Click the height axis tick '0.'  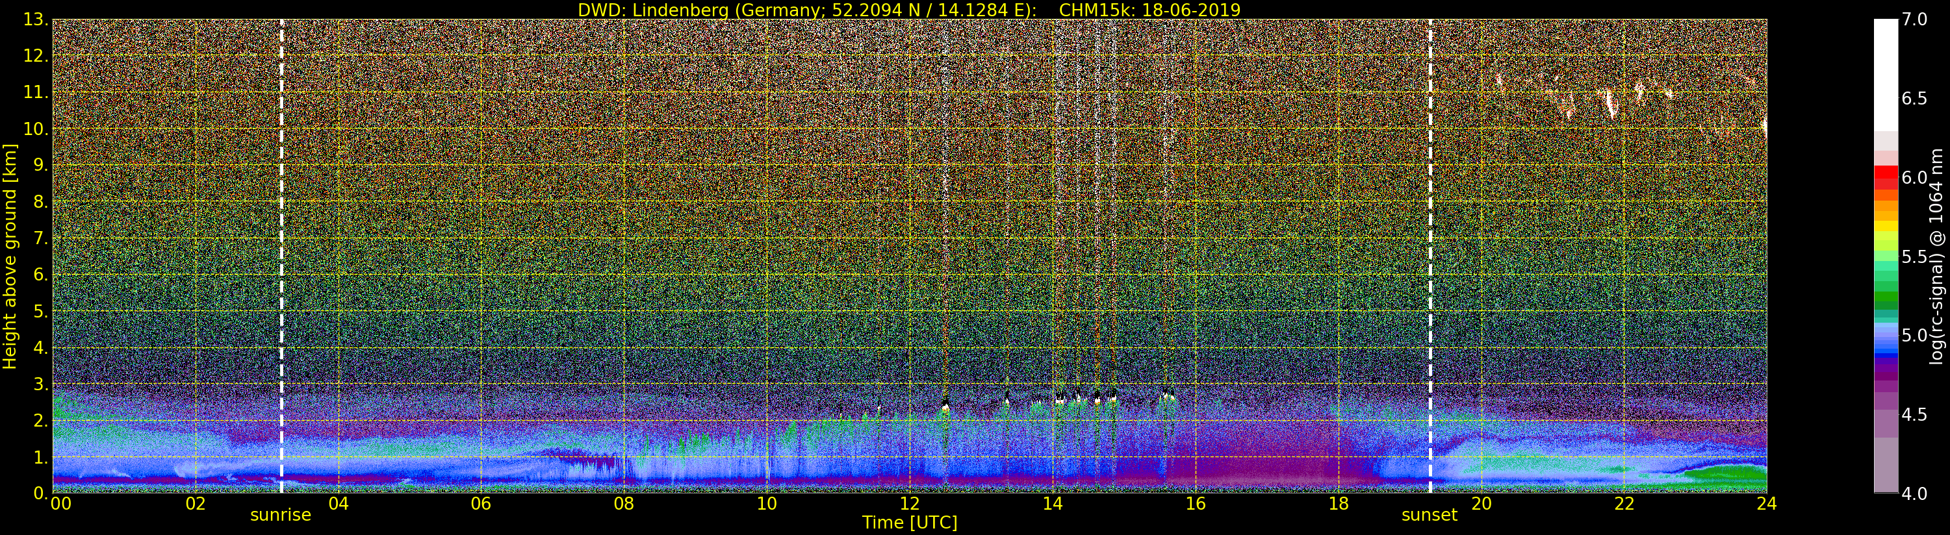coord(41,493)
